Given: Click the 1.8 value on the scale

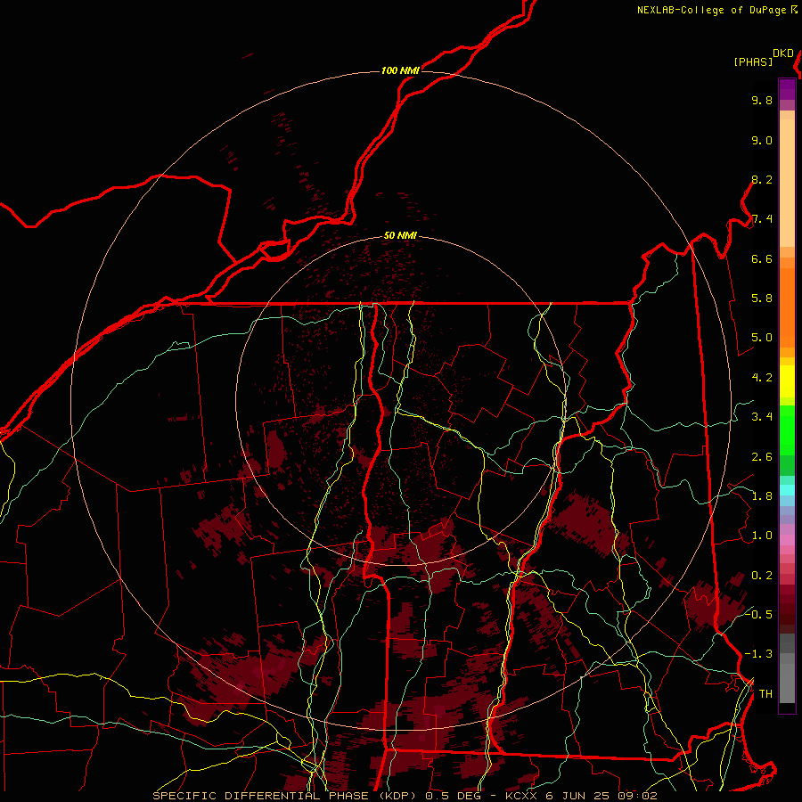Looking at the screenshot, I should [762, 496].
